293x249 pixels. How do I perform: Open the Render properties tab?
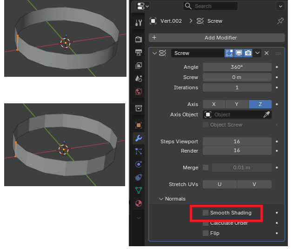click(139, 39)
